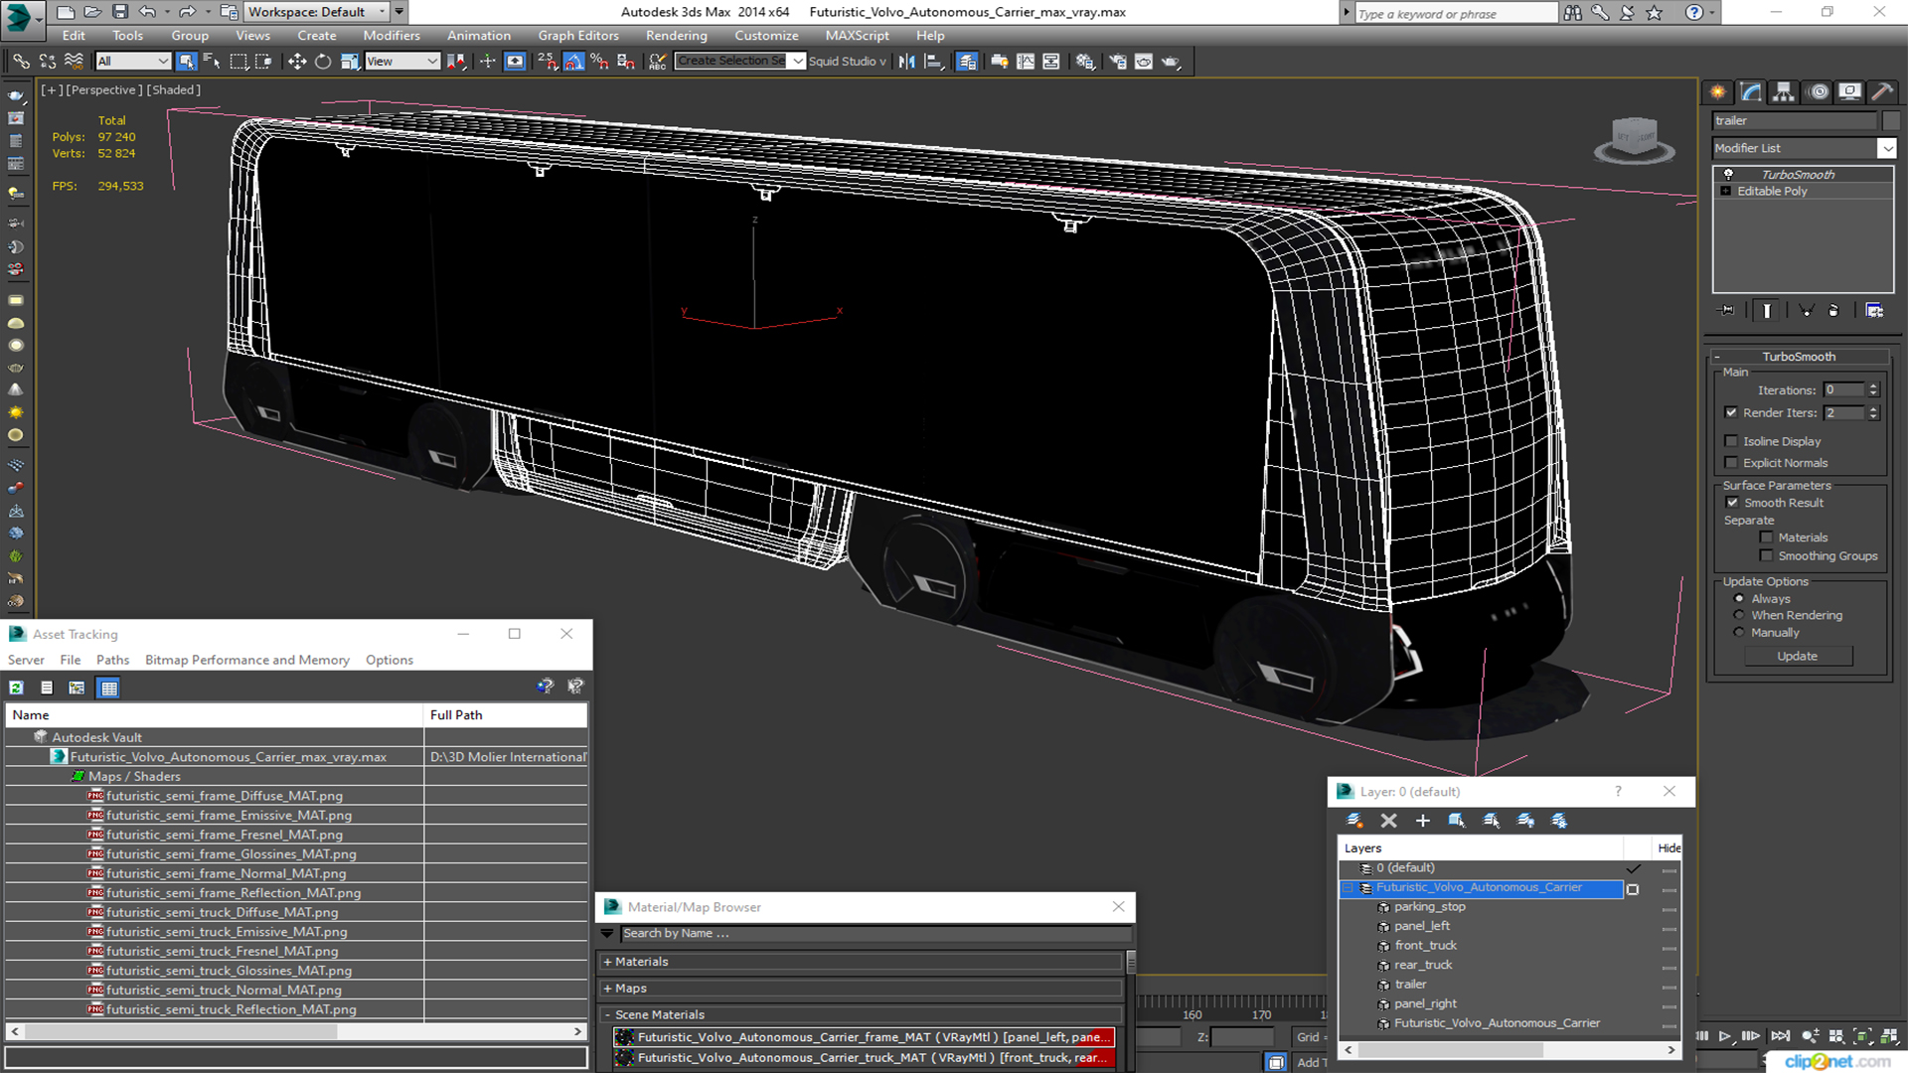1908x1073 pixels.
Task: Switch to the Hierarchy panel tab
Action: click(x=1784, y=91)
